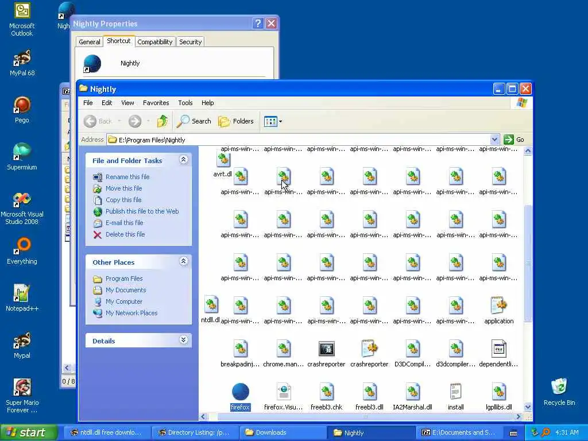588x441 pixels.
Task: Open the Back button history dropdown arrow
Action: point(119,121)
